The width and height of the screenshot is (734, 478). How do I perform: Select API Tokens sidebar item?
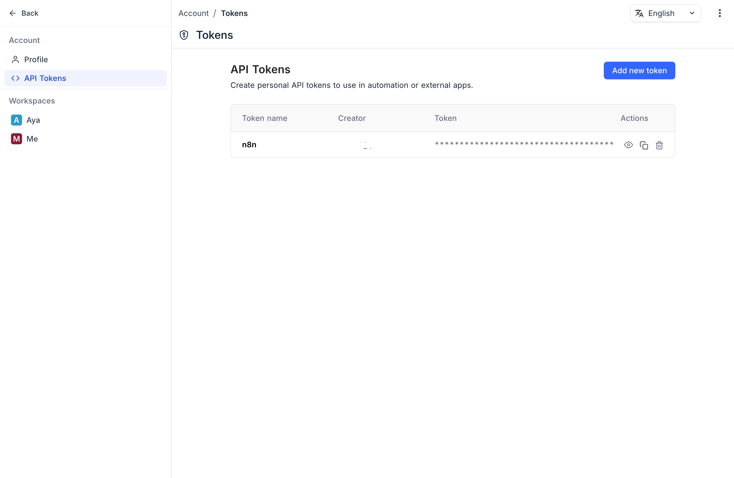click(45, 78)
